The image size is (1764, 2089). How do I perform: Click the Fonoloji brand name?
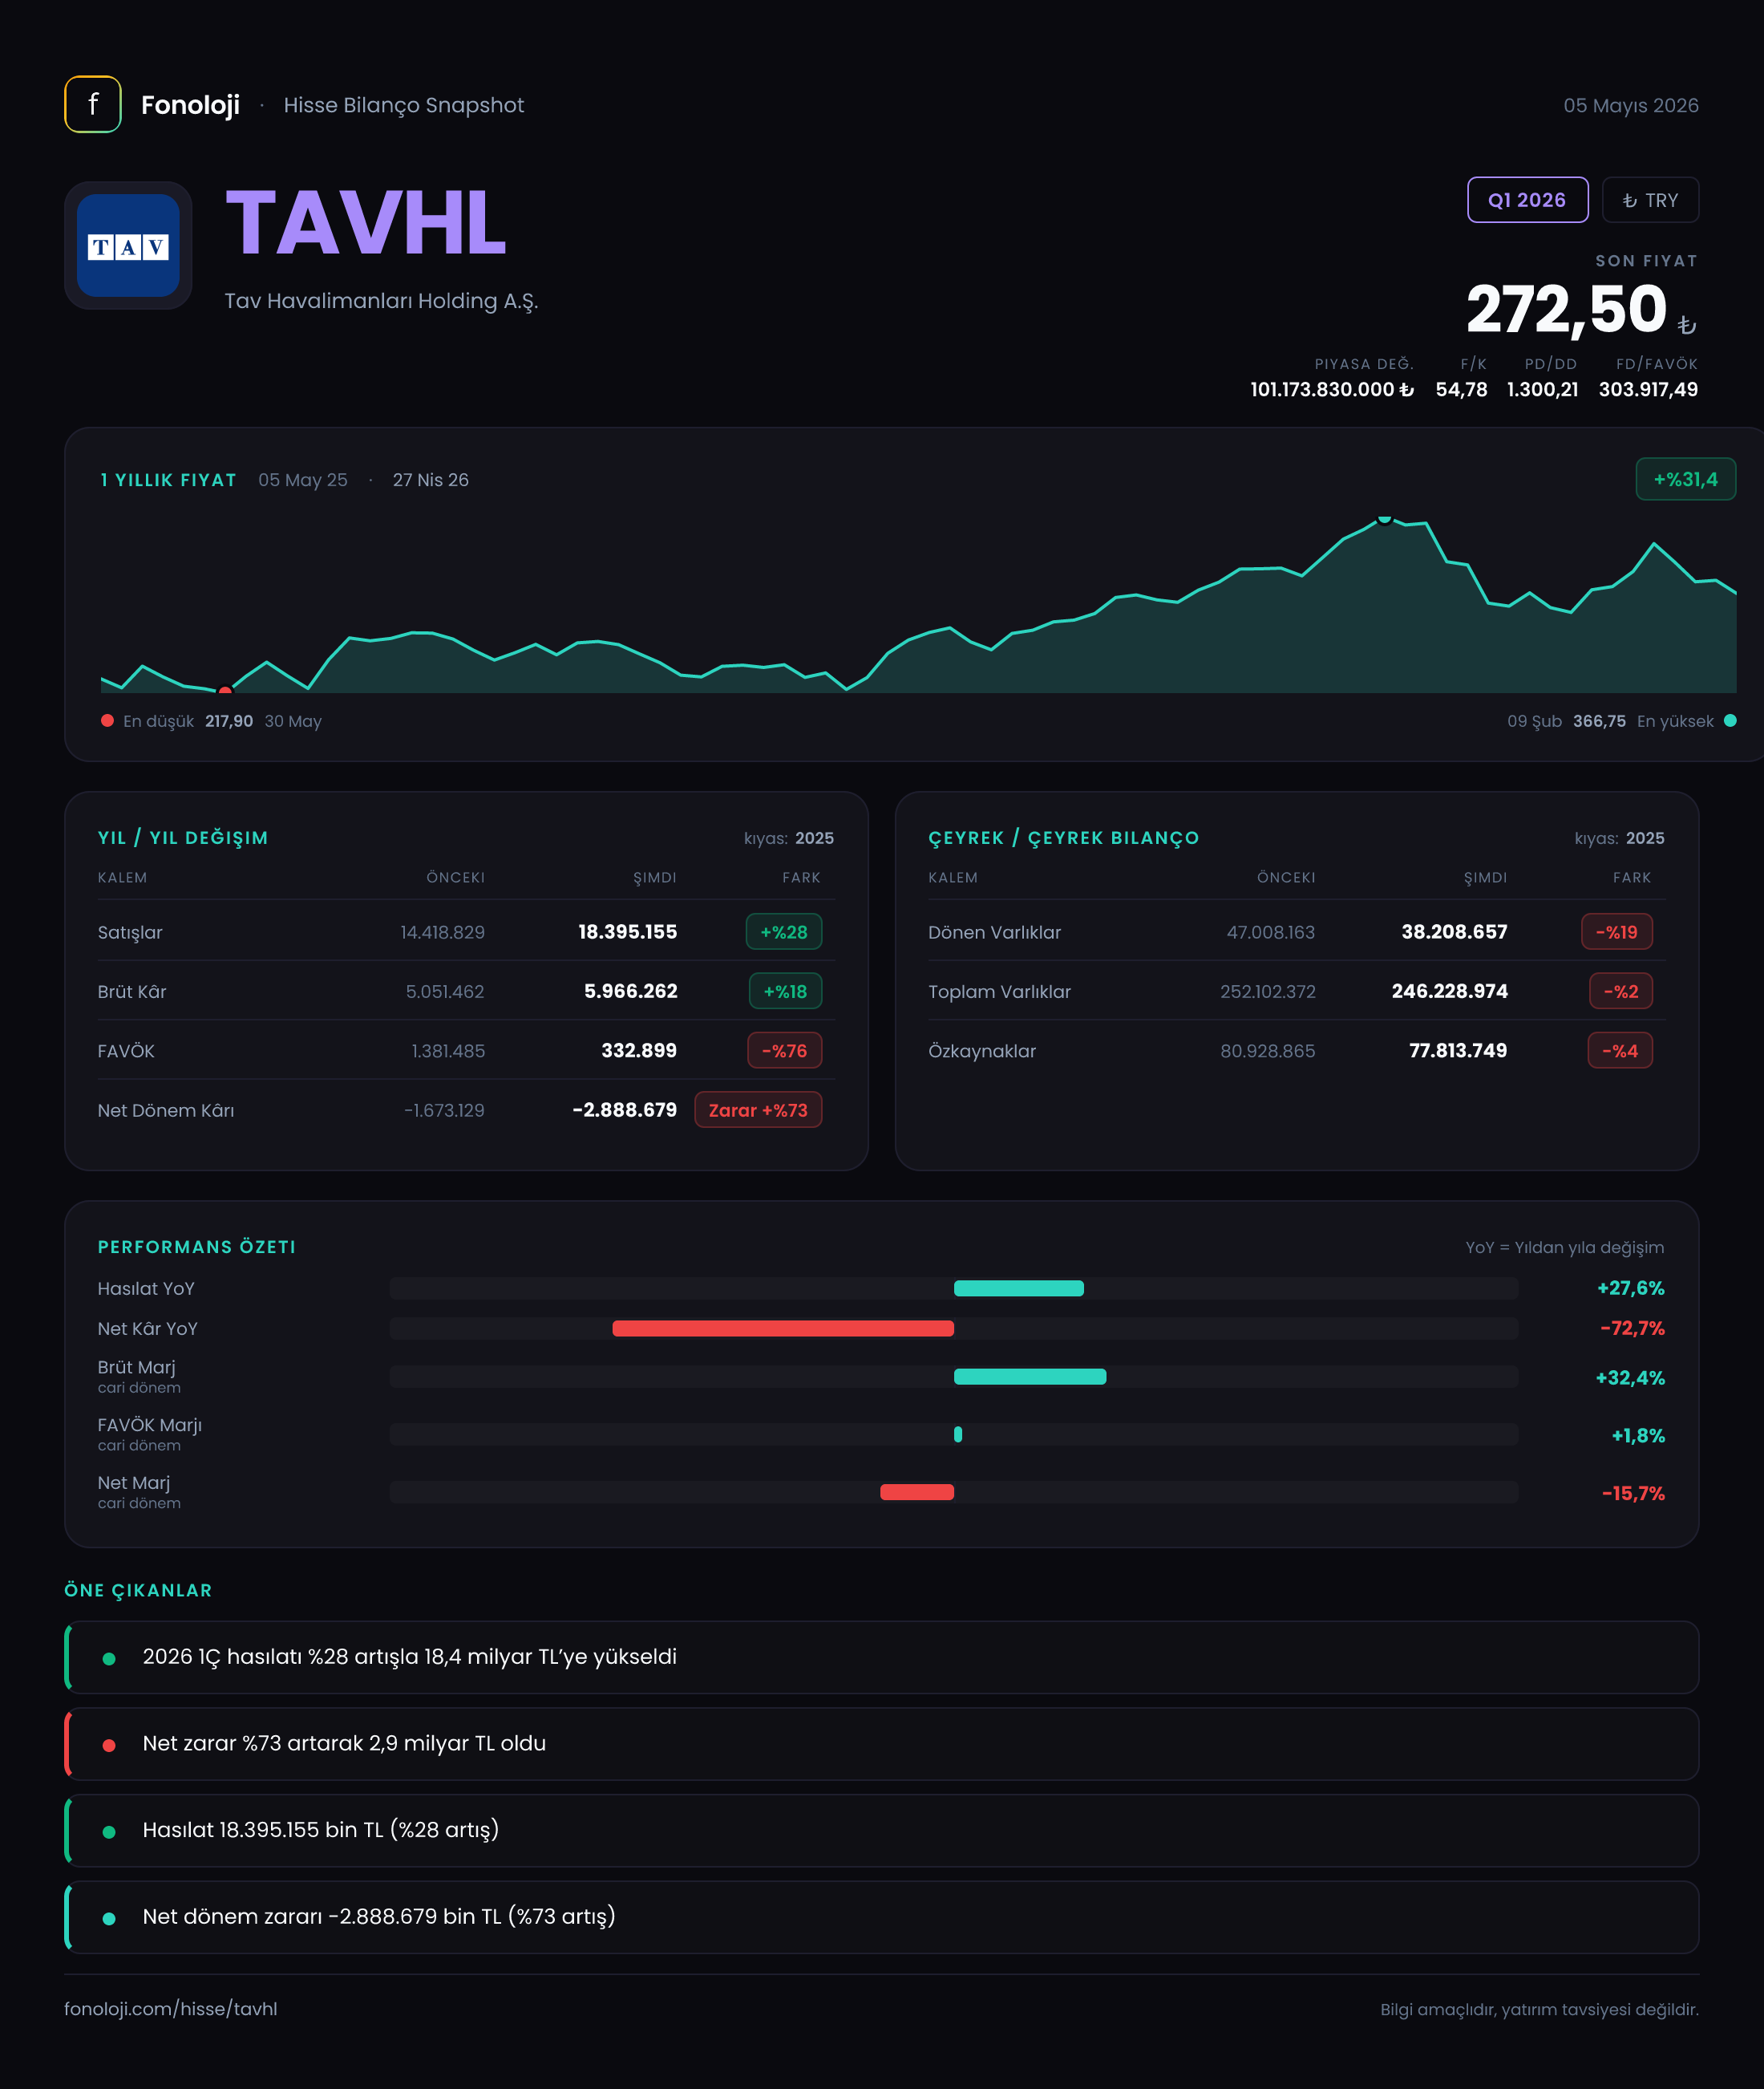190,105
